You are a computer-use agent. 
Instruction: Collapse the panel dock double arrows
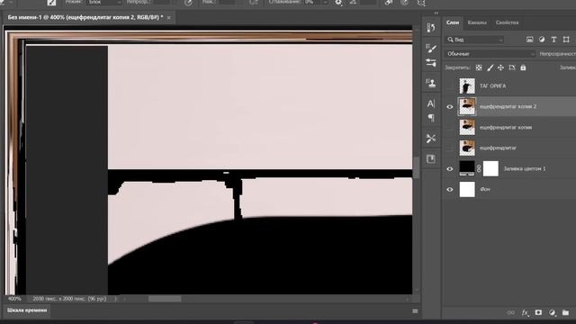(x=436, y=13)
